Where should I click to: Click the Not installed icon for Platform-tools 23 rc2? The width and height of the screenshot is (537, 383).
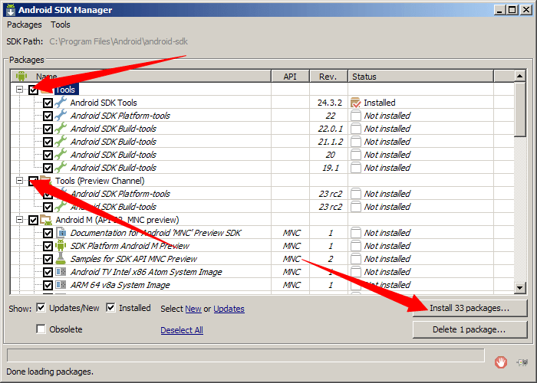pyautogui.click(x=355, y=194)
